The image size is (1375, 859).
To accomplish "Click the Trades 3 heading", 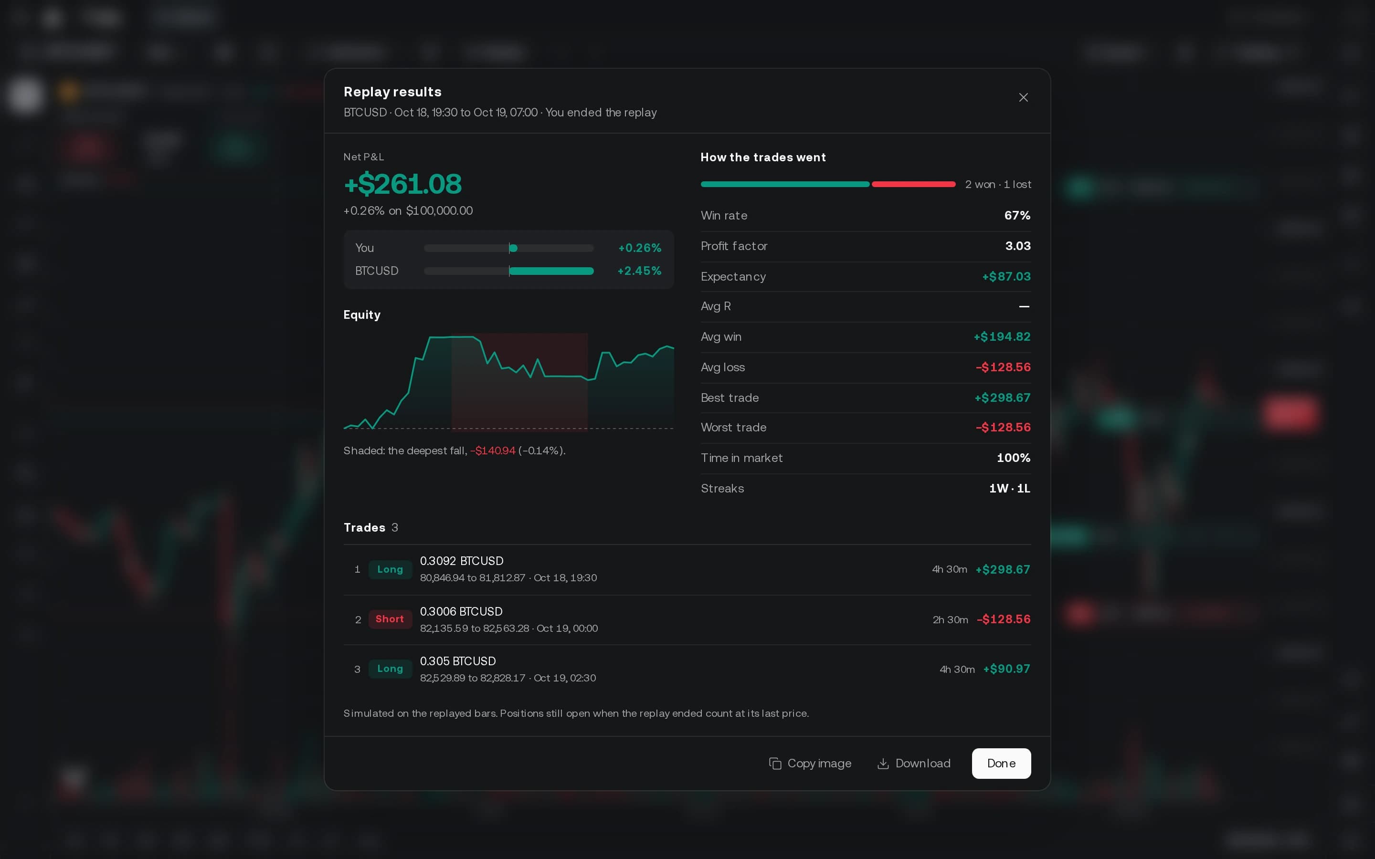I will point(370,528).
